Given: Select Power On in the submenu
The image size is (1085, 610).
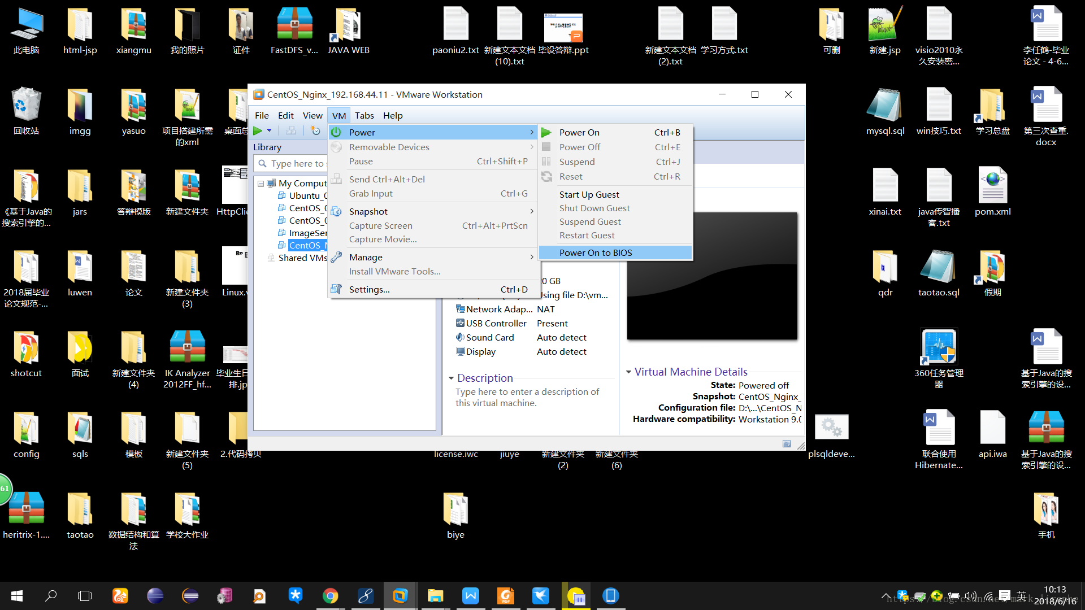Looking at the screenshot, I should (615, 132).
